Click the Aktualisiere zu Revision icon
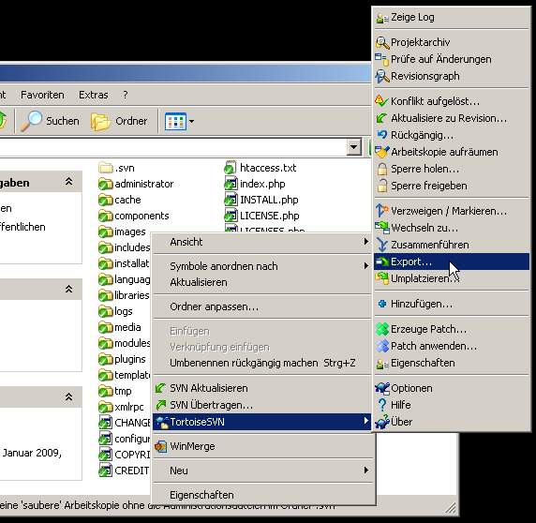This screenshot has width=536, height=523. point(381,118)
